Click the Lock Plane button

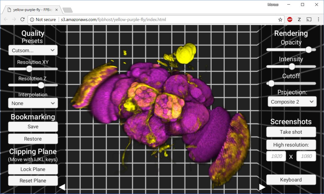pyautogui.click(x=33, y=169)
